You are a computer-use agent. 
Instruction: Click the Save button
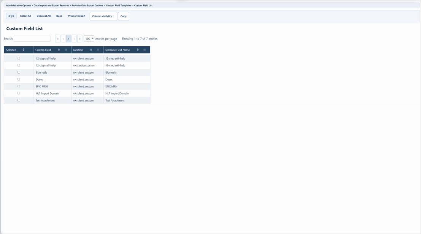pos(11,16)
